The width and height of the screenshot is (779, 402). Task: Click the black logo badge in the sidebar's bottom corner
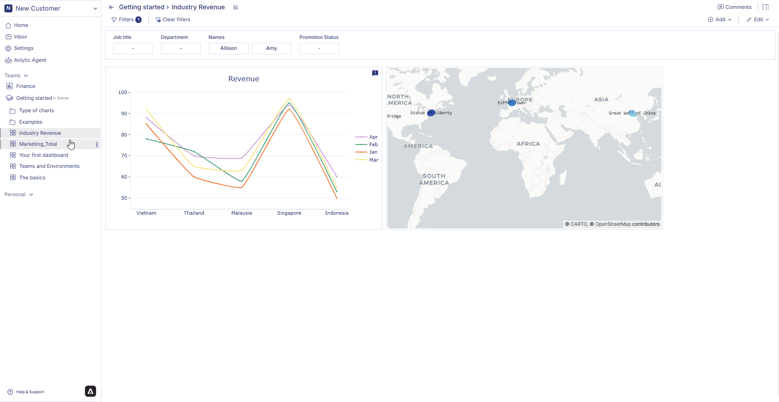tap(90, 391)
